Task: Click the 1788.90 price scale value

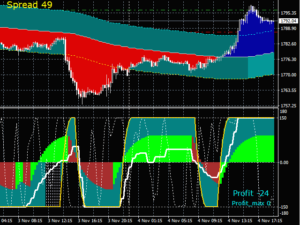Action: (289, 29)
